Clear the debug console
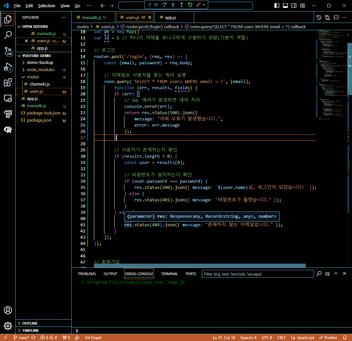352x341 pixels. [327, 274]
